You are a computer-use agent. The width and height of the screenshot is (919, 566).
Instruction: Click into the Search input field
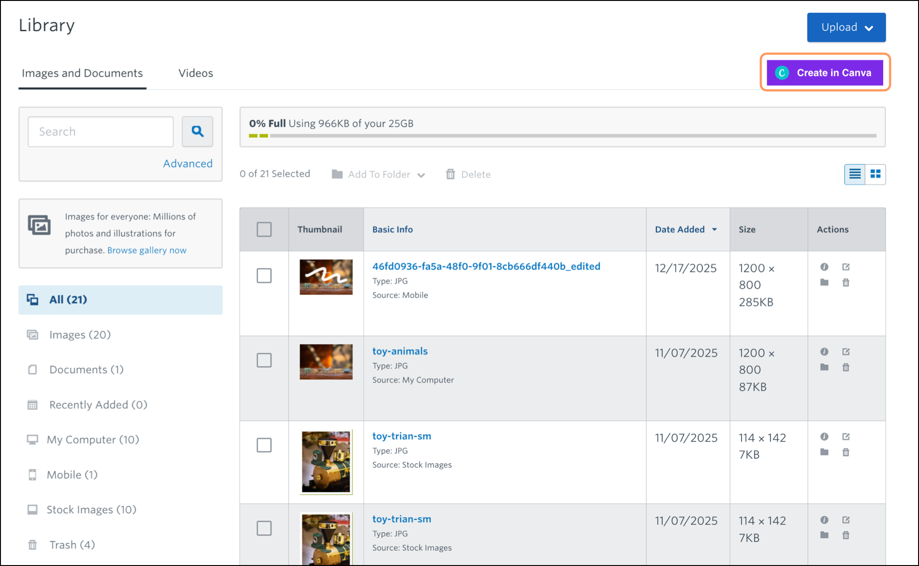100,132
